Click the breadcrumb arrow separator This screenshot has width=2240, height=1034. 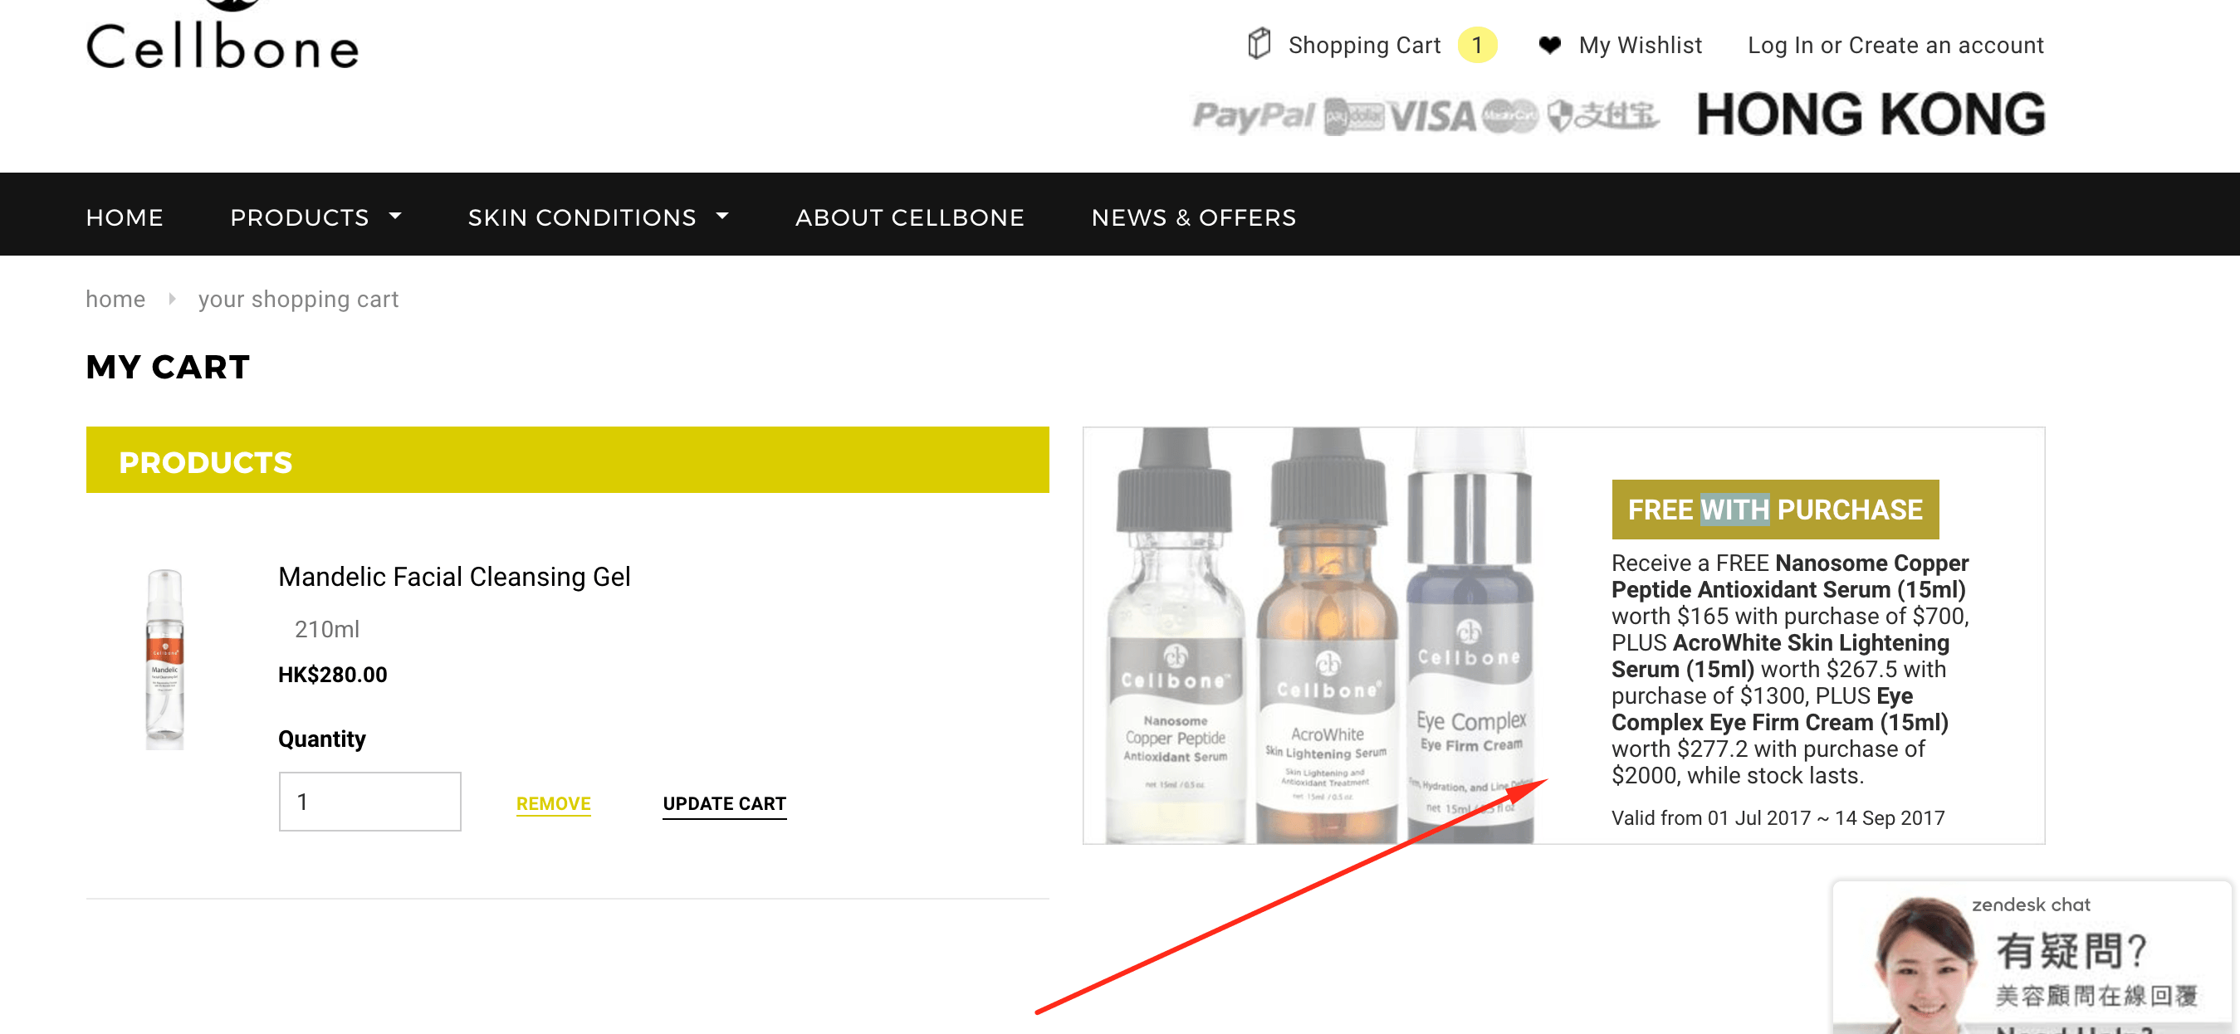click(x=172, y=299)
